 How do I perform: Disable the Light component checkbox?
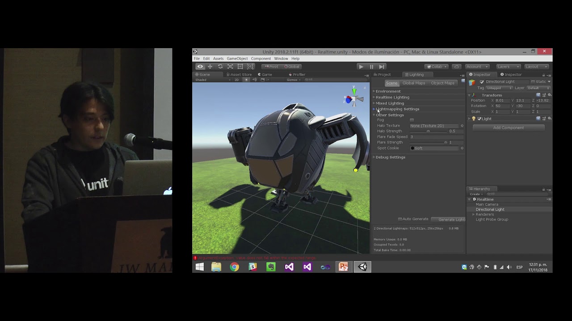479,119
